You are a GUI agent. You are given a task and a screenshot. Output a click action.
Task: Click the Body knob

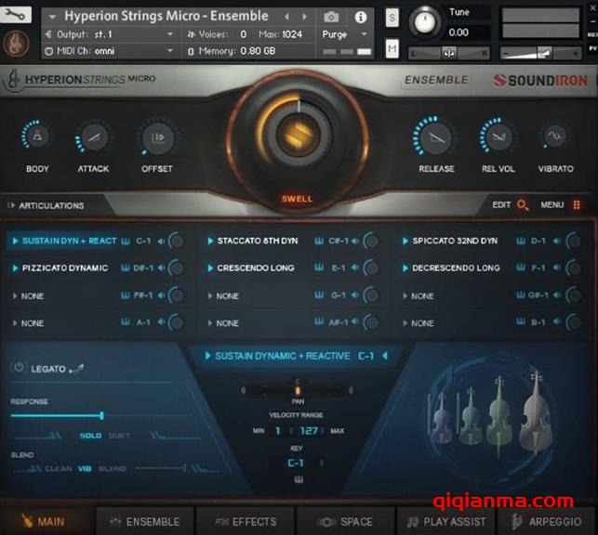pos(37,137)
